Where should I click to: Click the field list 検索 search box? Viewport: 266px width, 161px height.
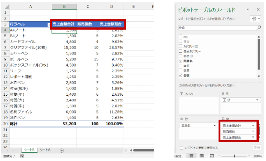(217, 28)
